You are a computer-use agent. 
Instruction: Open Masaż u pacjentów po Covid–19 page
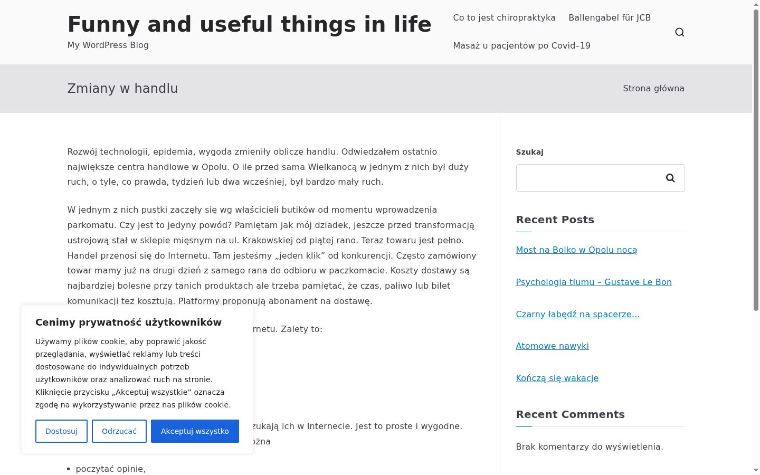point(521,45)
